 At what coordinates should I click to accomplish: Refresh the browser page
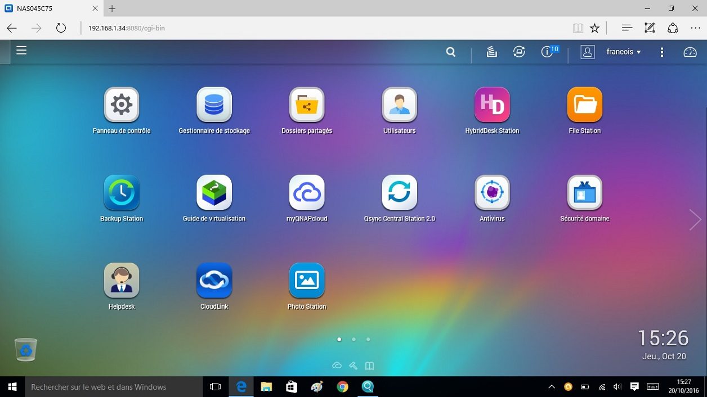point(61,28)
